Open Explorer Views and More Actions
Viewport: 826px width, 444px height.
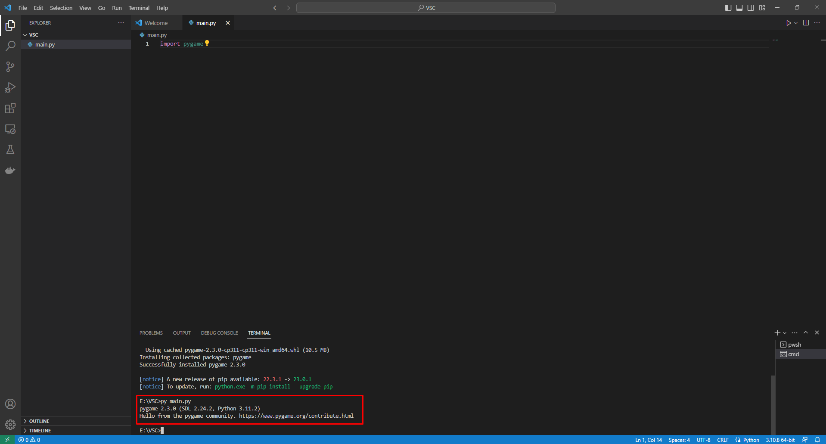tap(121, 23)
